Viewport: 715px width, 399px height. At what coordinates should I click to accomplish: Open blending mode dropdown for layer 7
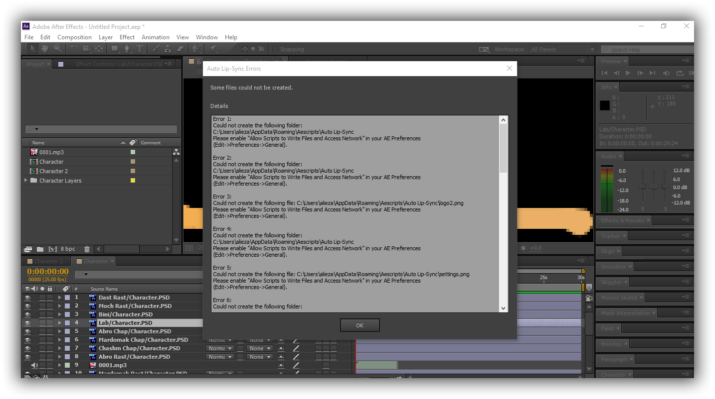219,348
